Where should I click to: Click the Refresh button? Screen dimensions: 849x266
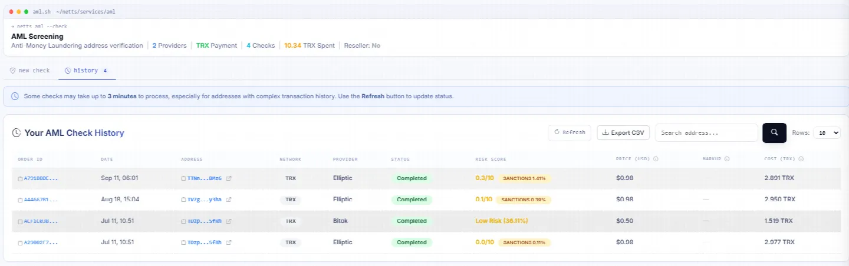[570, 133]
